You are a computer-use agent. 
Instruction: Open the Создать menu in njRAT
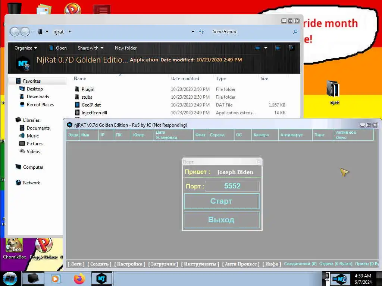click(99, 264)
